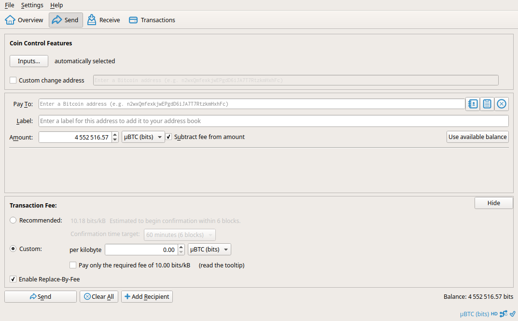Click Clear All button
The width and height of the screenshot is (518, 321).
pyautogui.click(x=99, y=296)
